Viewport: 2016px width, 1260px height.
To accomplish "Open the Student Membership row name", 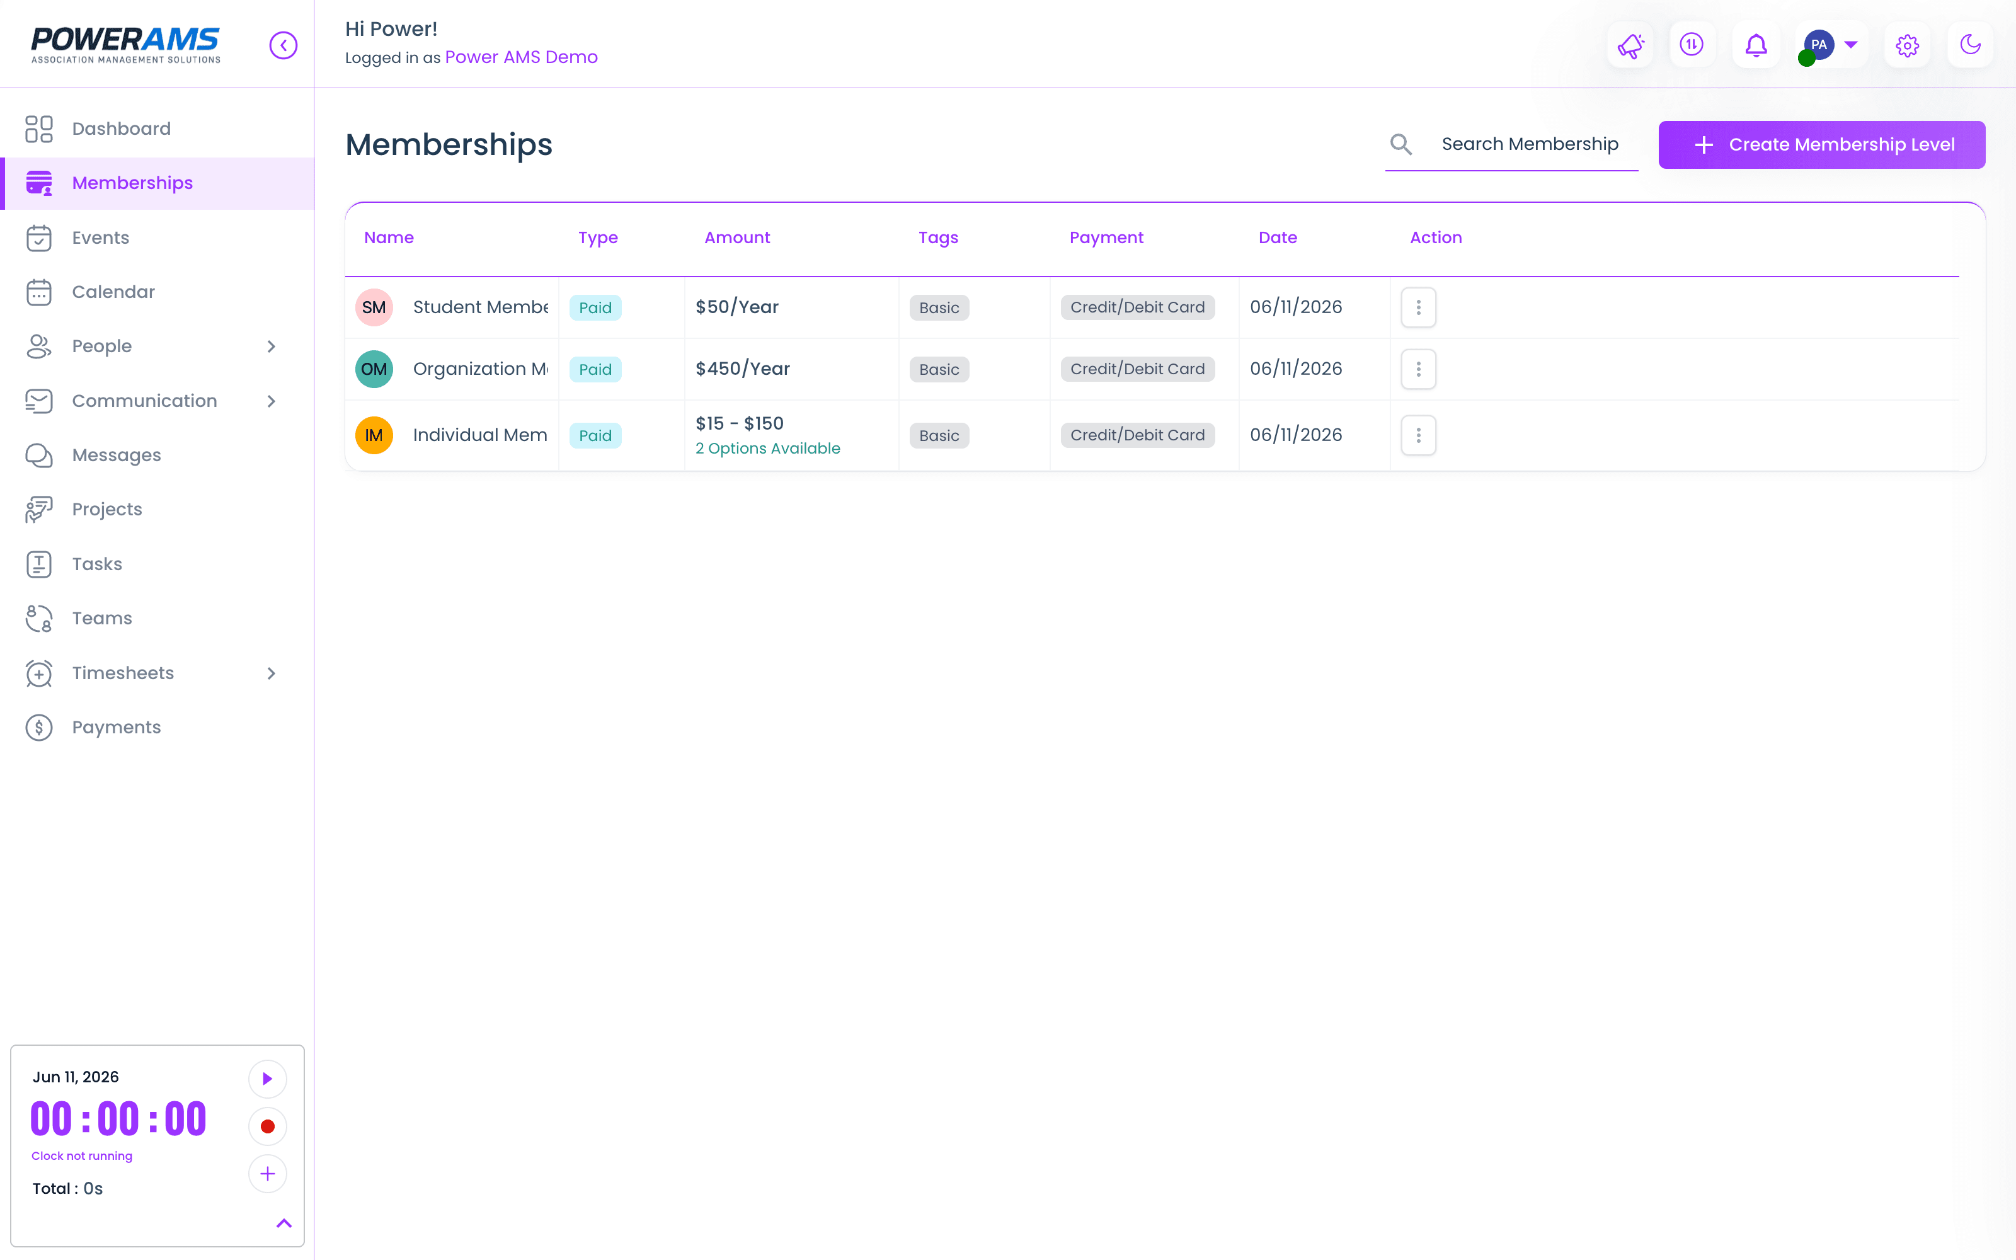I will (481, 307).
